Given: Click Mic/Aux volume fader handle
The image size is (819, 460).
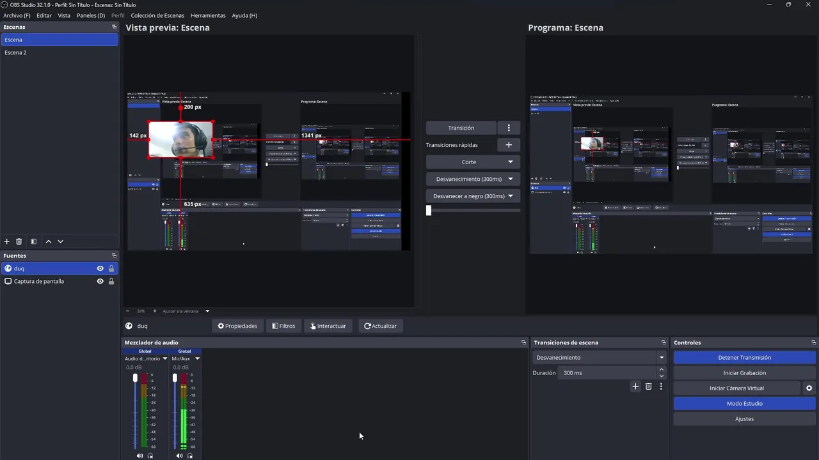Looking at the screenshot, I should [x=175, y=378].
